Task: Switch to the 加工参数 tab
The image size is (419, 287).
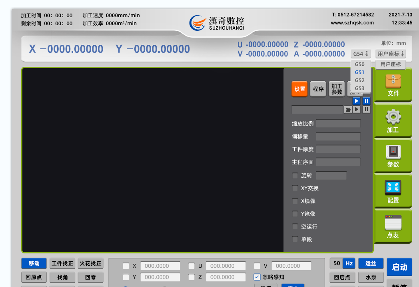Action: tap(336, 89)
